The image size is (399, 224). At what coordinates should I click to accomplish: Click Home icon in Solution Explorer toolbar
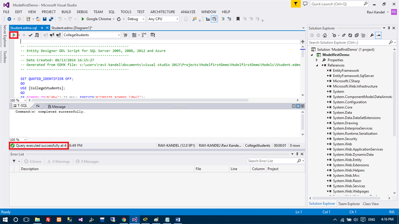point(325,35)
